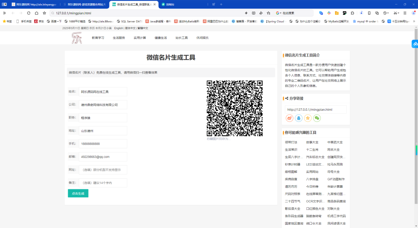418x228 pixels.
Task: Click the share link URL field
Action: point(316,110)
